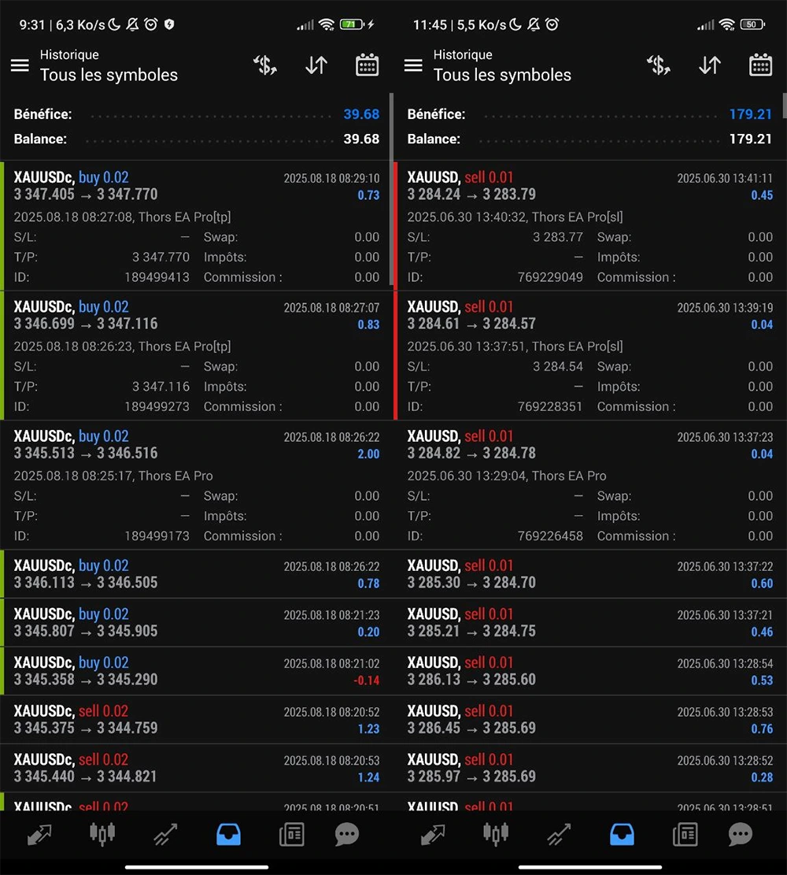Image resolution: width=787 pixels, height=875 pixels.
Task: Select History inbox tab in left bottom bar
Action: (x=228, y=834)
